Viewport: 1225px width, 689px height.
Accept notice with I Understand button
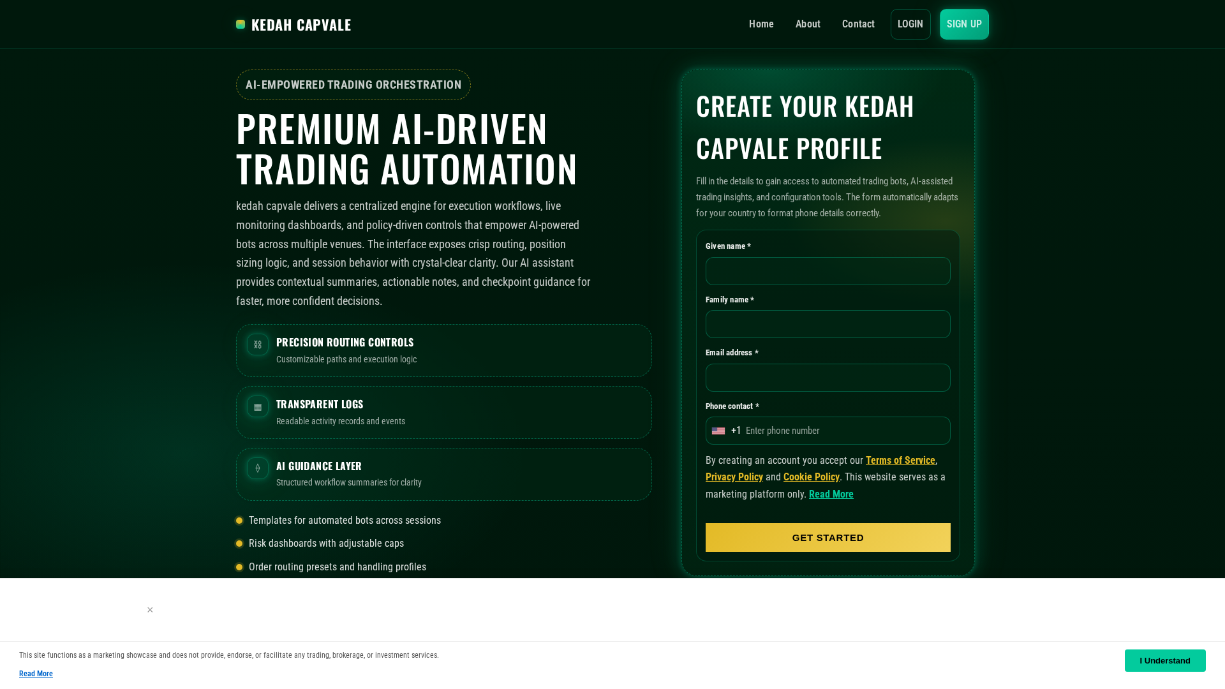(1165, 660)
